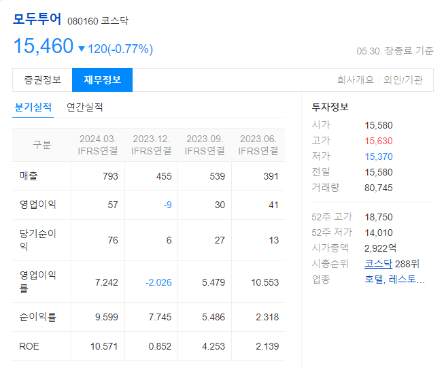Click the 05.30. 장종료 기준 note
The image size is (444, 370).
point(395,51)
